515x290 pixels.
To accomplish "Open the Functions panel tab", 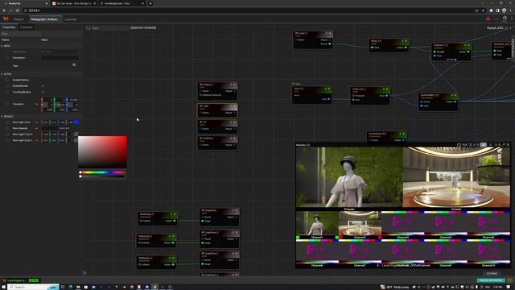I will pos(27,27).
